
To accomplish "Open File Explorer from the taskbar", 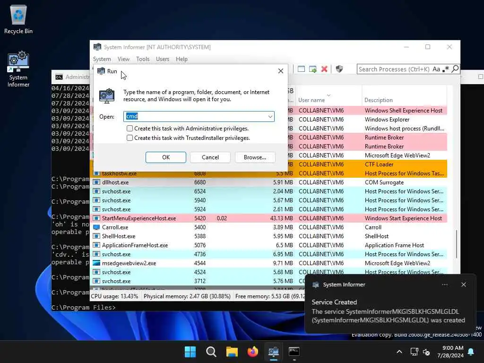I will click(232, 352).
